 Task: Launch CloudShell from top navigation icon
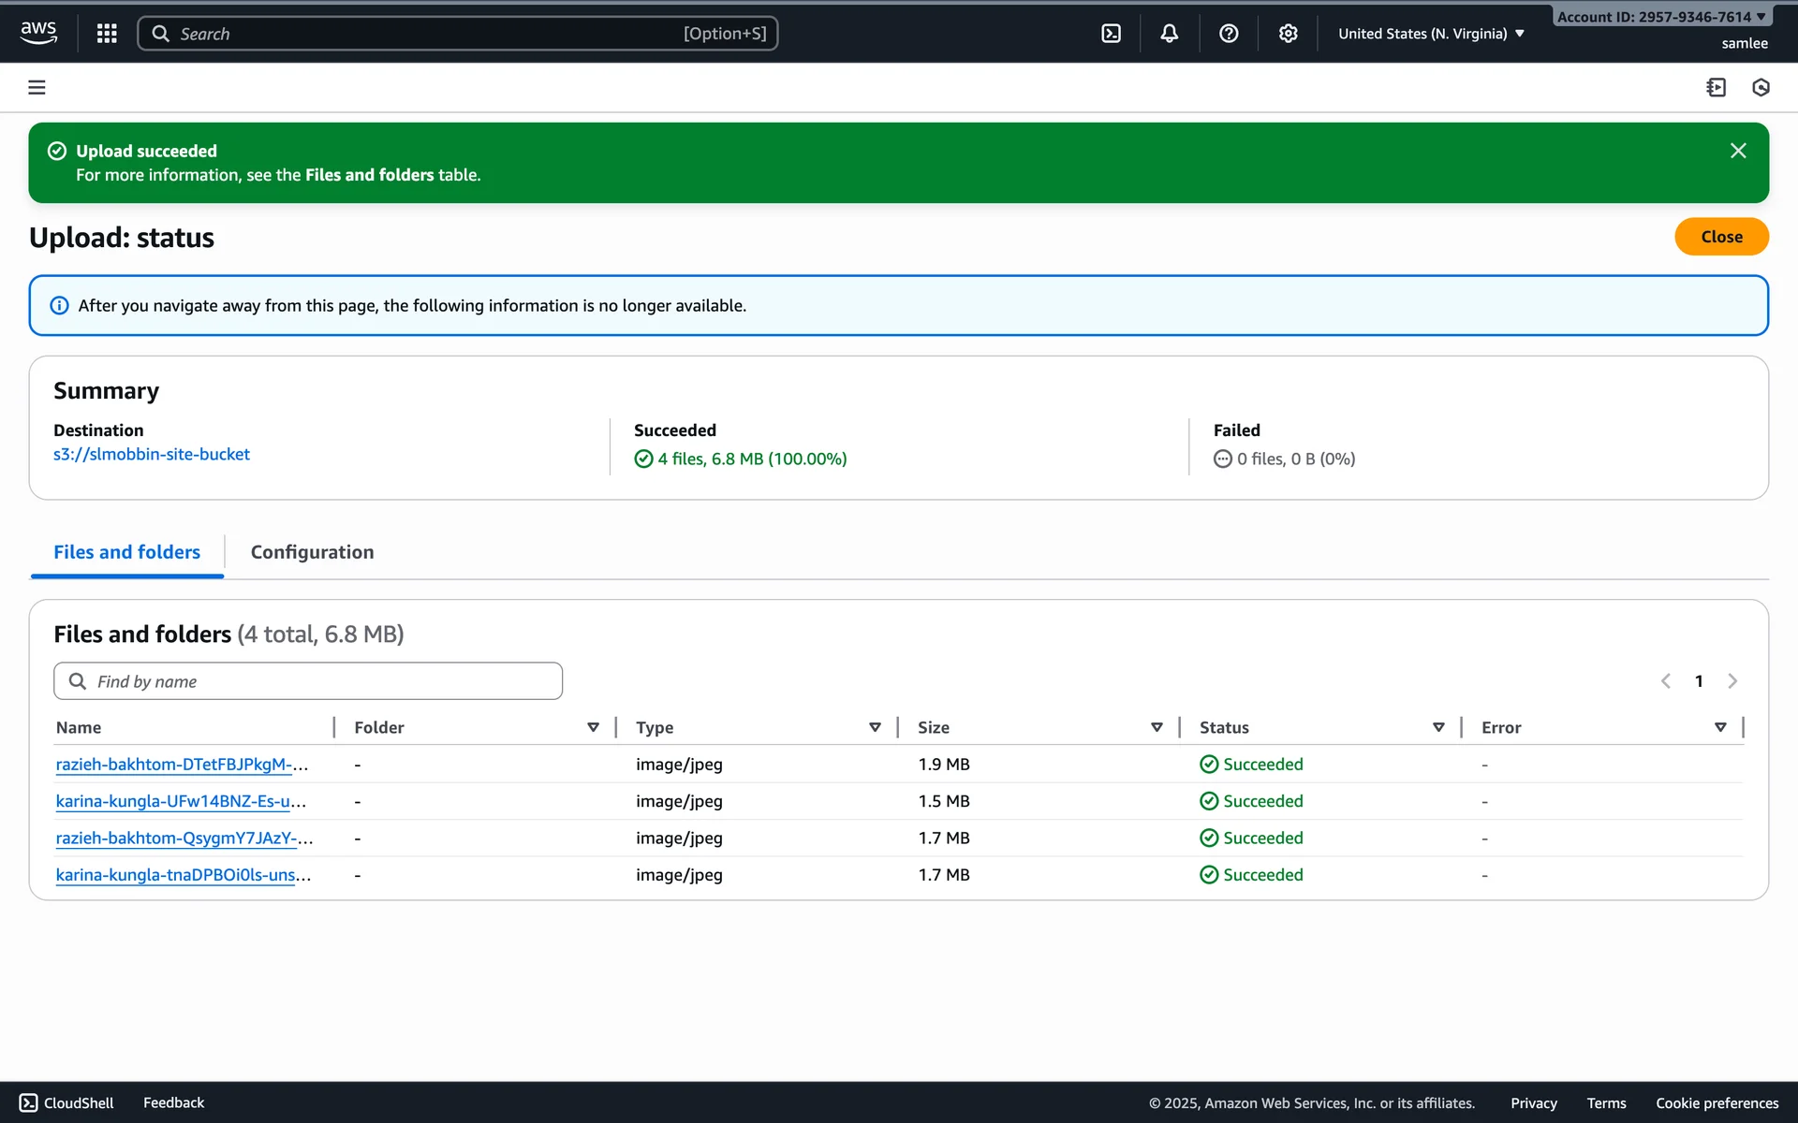[x=1111, y=34]
